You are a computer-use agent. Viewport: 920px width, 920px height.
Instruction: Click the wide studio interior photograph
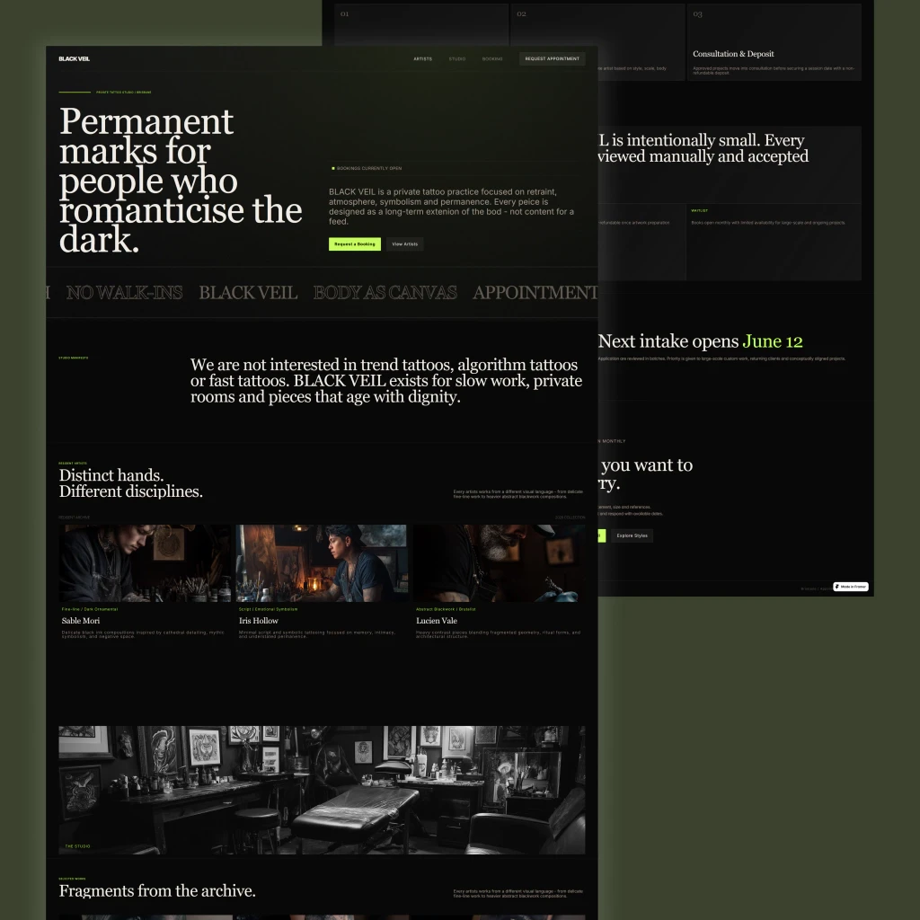click(x=322, y=790)
